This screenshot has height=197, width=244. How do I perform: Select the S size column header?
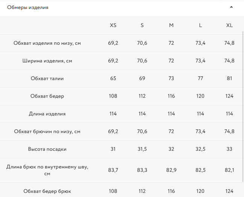142,26
